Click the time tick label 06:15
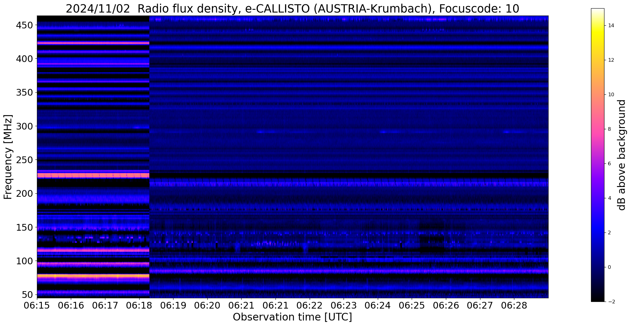This screenshot has height=326, width=631. click(x=37, y=306)
